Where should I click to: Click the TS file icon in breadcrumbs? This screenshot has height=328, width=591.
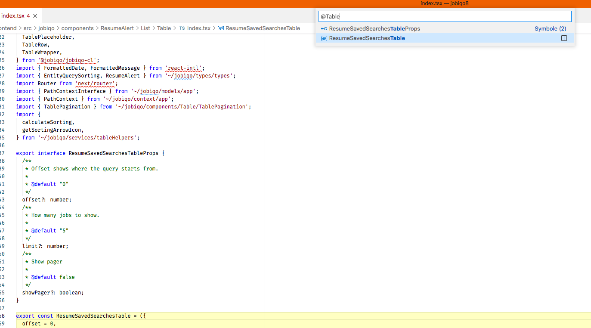[x=182, y=28]
